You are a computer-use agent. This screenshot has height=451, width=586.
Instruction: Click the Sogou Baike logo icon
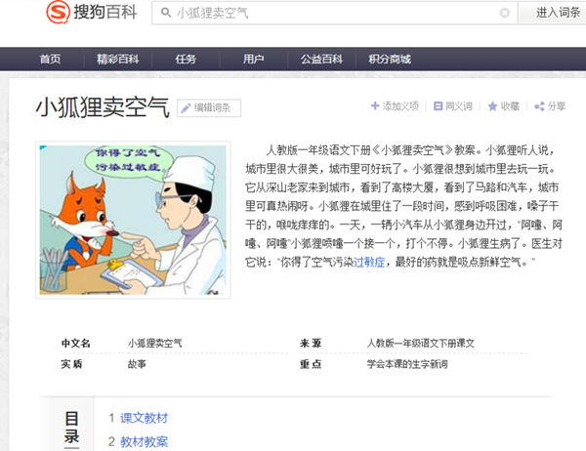pos(58,12)
